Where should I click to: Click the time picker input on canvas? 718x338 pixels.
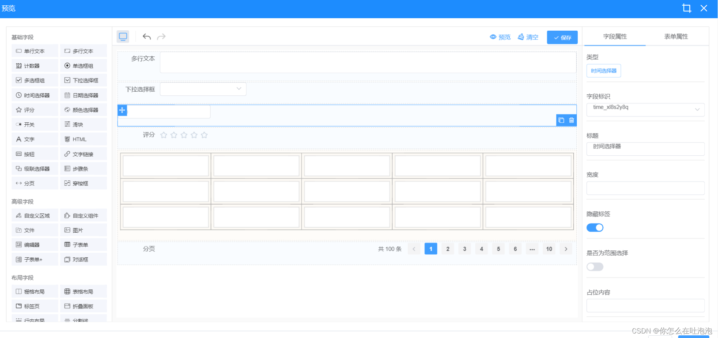pos(169,112)
